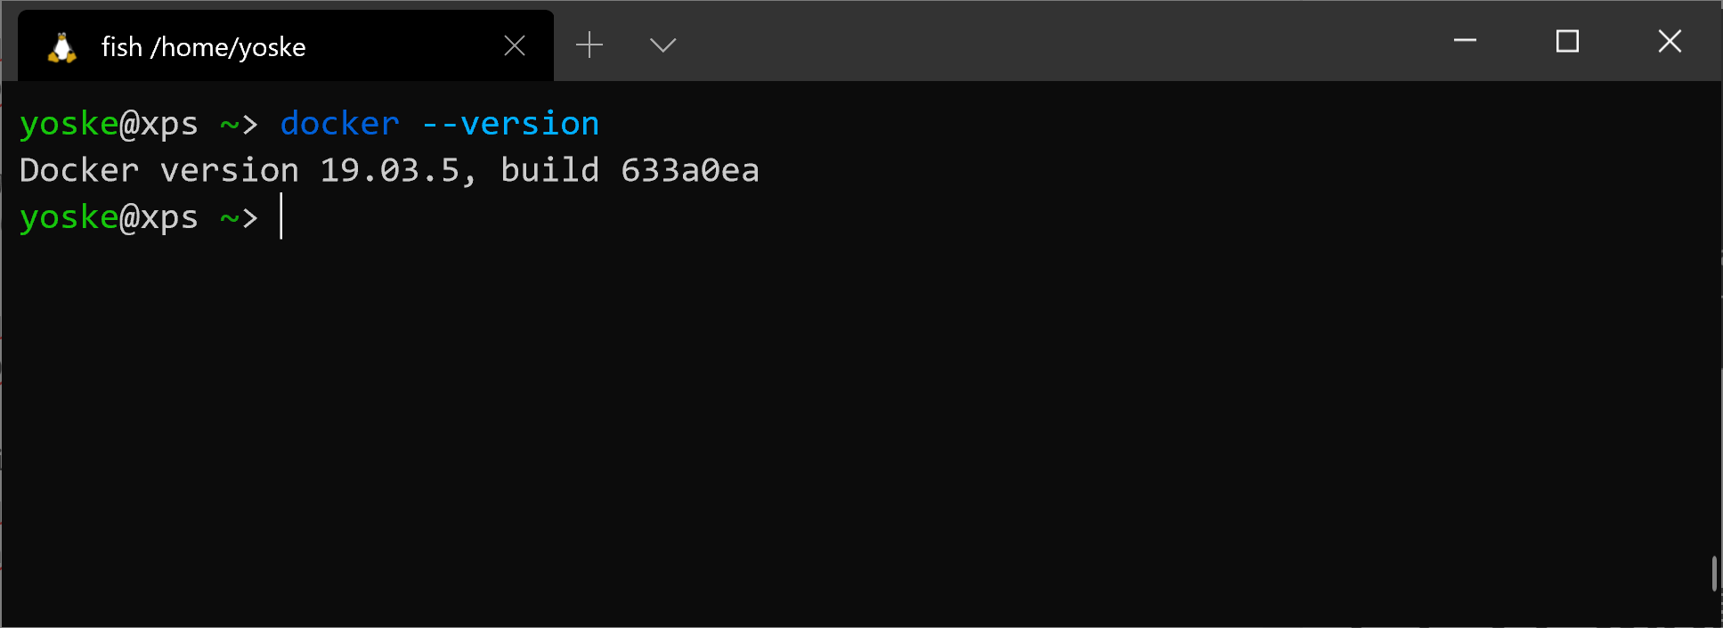Click the 19.03.5 version number

(x=390, y=170)
